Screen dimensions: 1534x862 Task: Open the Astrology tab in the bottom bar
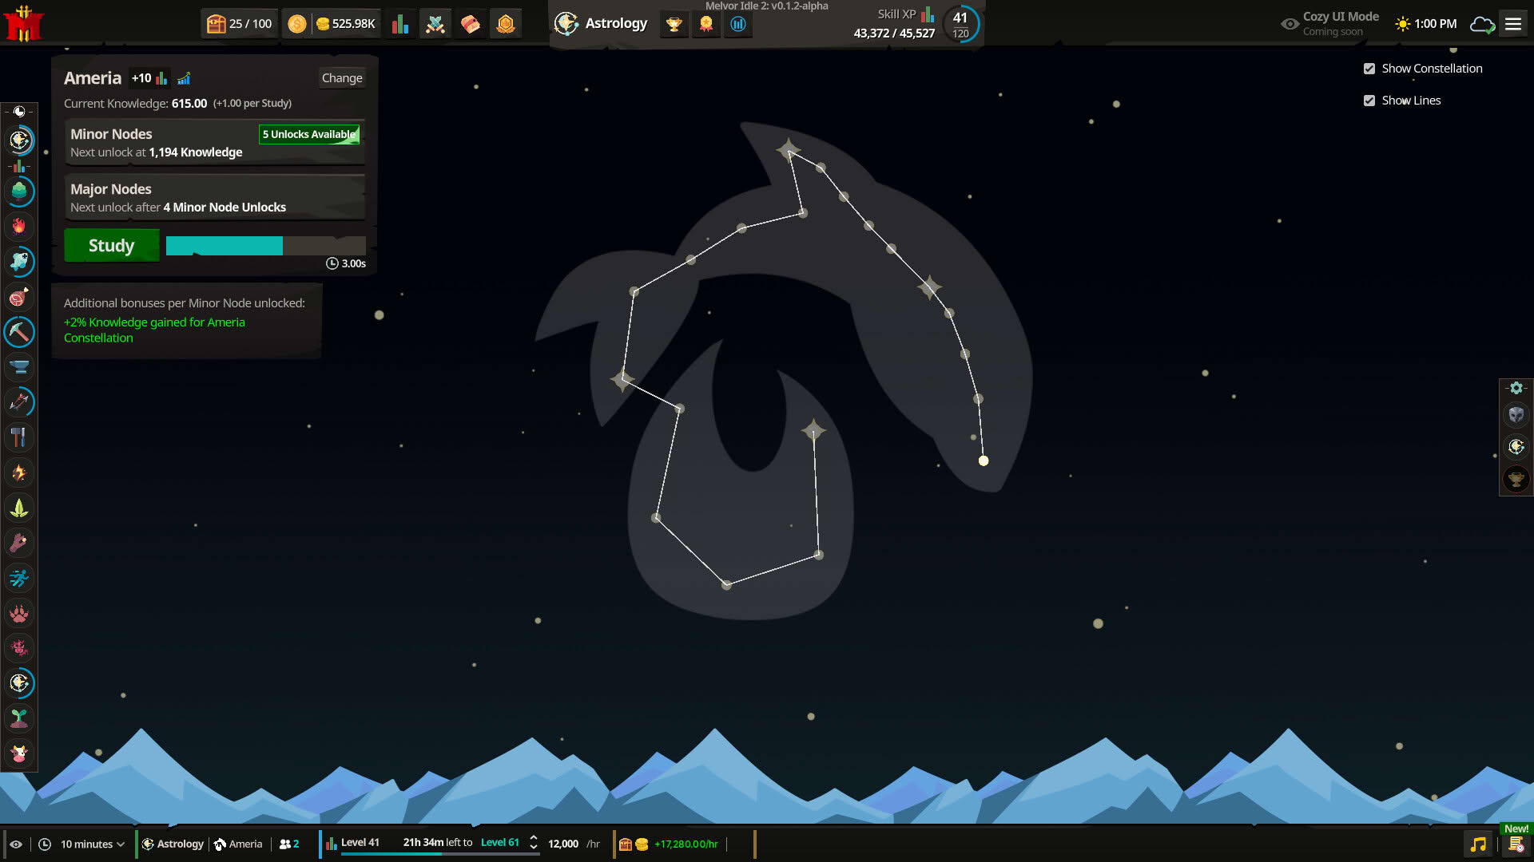pyautogui.click(x=173, y=844)
